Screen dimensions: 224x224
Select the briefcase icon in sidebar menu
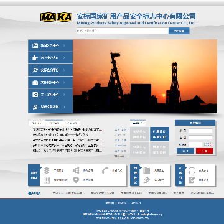click(35, 82)
